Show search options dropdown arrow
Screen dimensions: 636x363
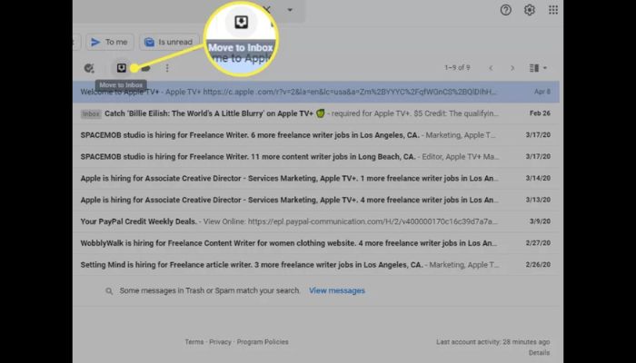pyautogui.click(x=290, y=10)
